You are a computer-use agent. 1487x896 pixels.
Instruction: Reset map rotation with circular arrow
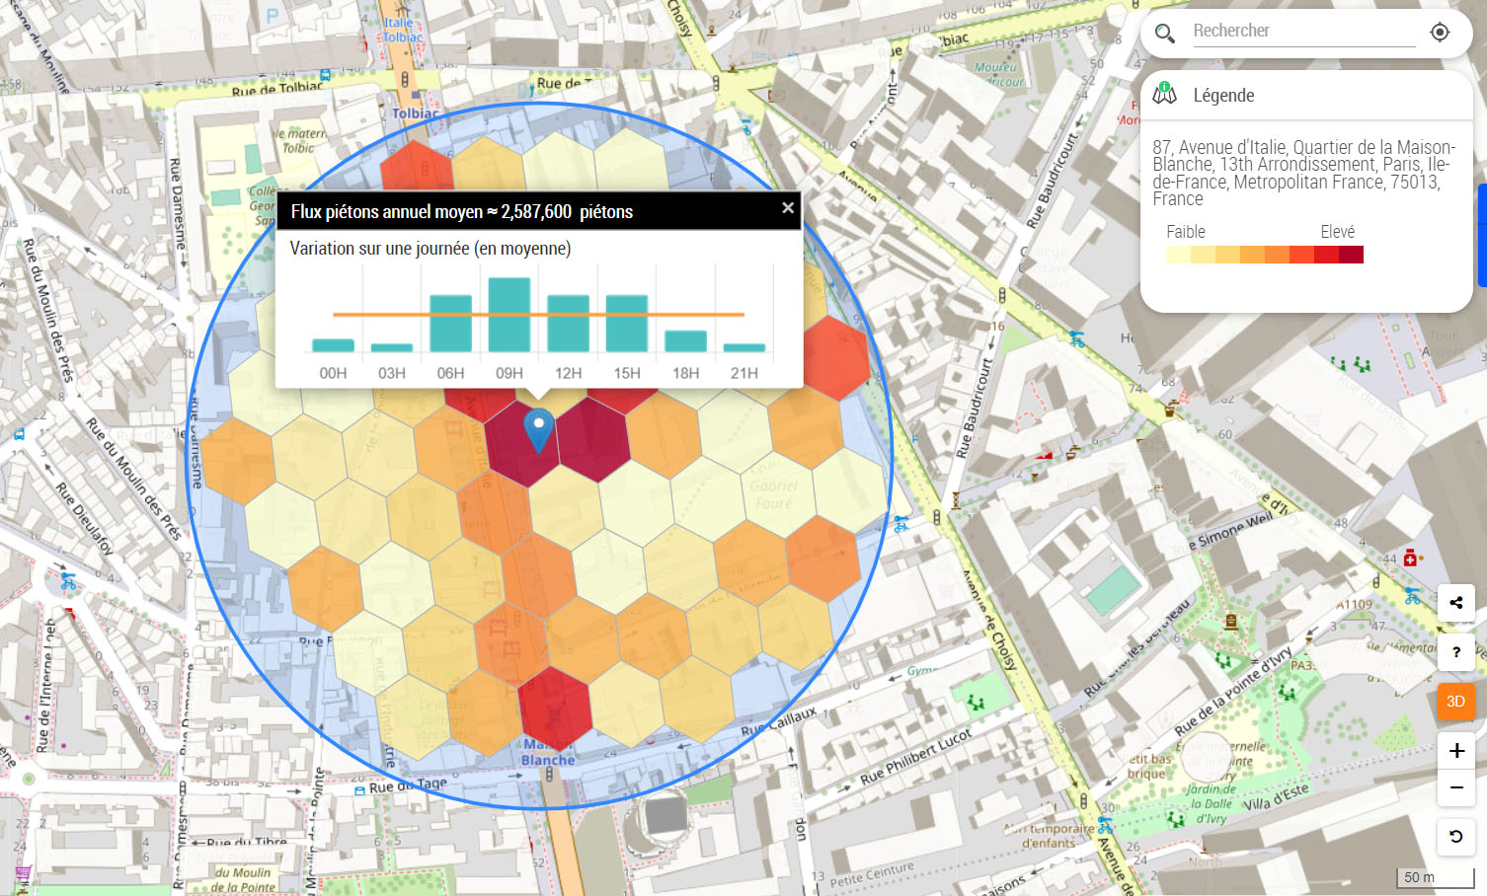pyautogui.click(x=1455, y=837)
